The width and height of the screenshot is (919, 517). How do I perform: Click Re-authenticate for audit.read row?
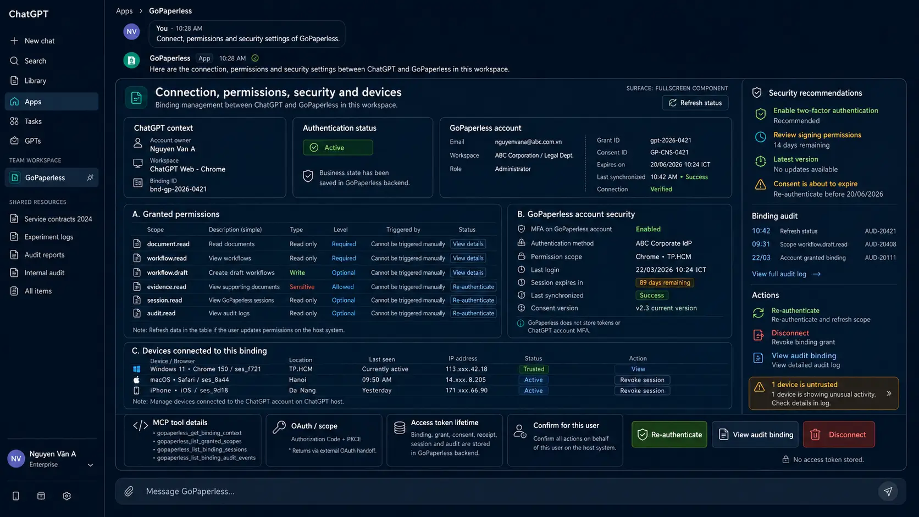click(473, 313)
